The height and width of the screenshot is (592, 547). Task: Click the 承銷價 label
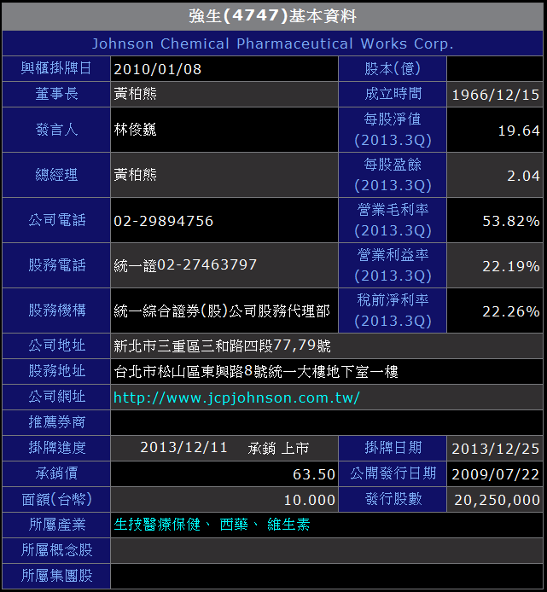click(56, 473)
